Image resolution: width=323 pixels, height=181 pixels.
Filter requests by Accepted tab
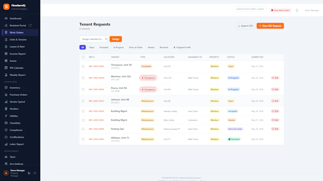click(104, 47)
